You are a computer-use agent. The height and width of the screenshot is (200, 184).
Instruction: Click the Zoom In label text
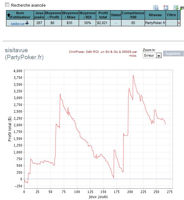tap(149, 50)
